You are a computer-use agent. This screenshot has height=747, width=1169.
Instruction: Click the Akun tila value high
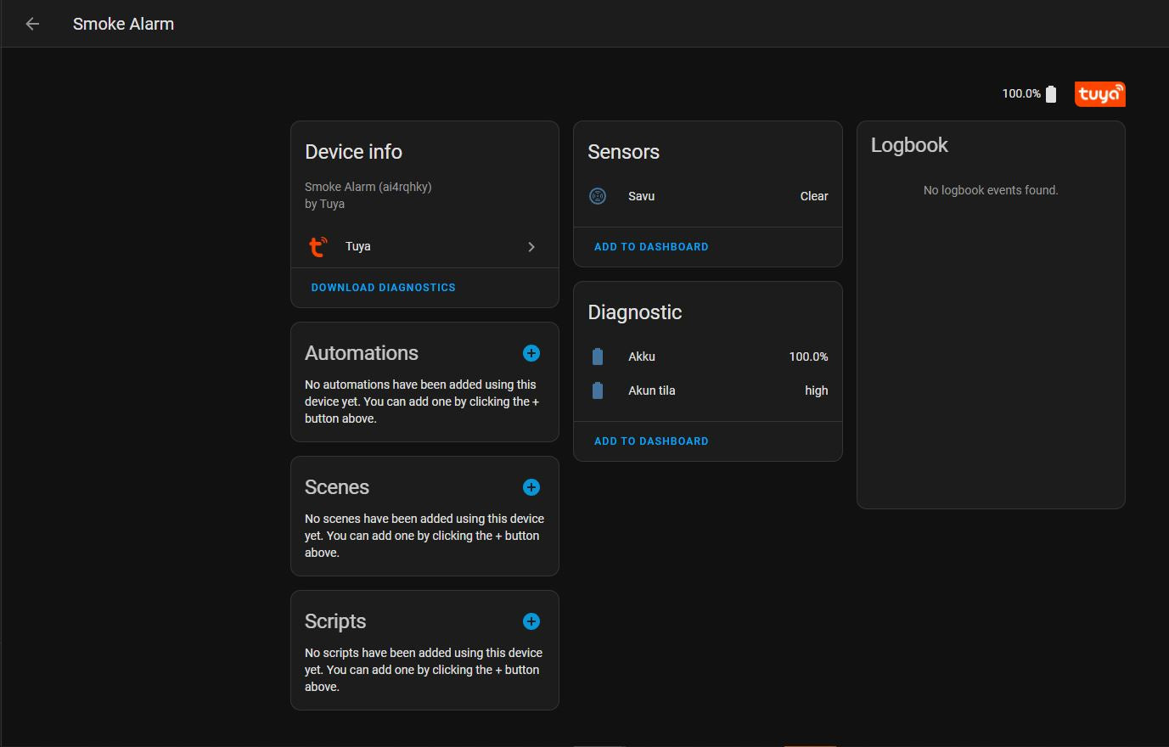(x=816, y=390)
